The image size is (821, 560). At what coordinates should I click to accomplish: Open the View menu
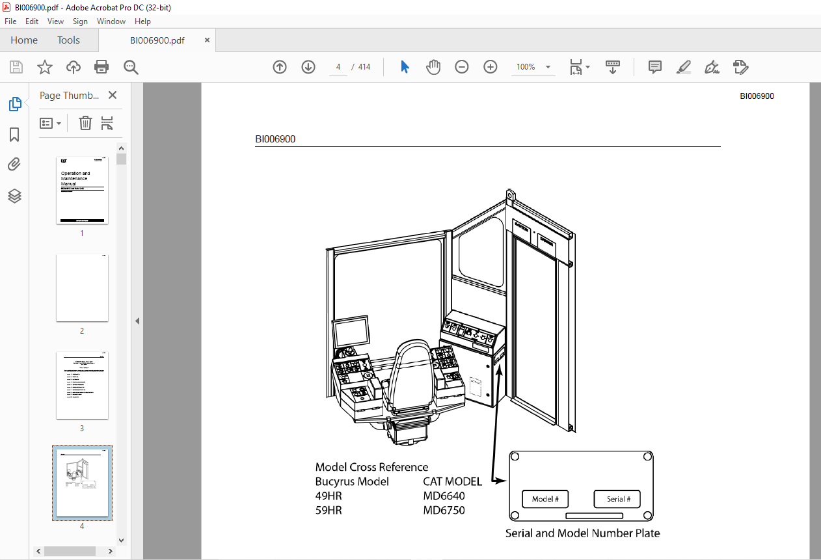coord(55,21)
